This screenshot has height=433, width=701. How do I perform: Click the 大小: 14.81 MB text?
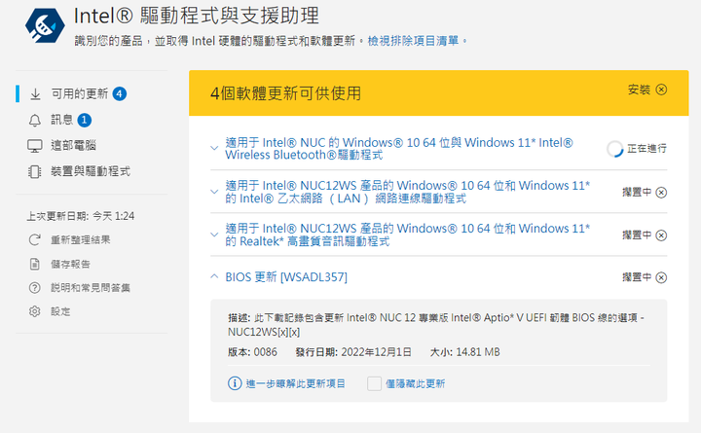pos(465,352)
